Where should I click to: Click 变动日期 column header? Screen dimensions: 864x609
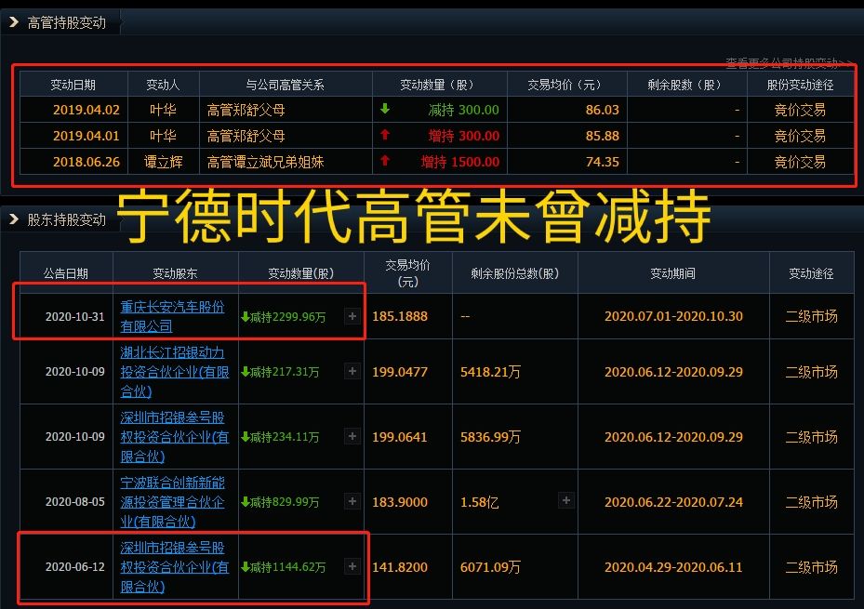73,85
